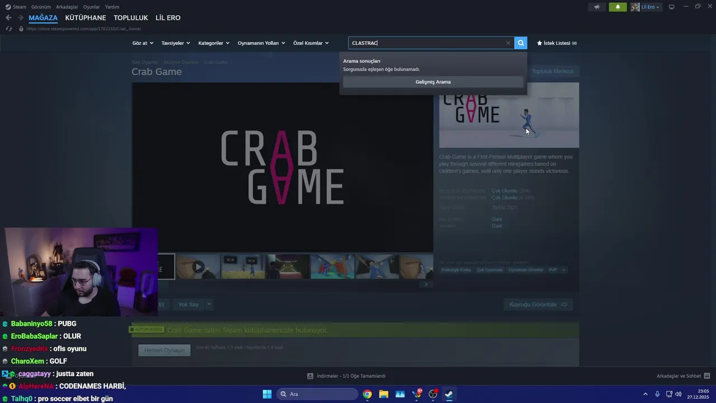Click the Hemen Oynayın button

164,350
